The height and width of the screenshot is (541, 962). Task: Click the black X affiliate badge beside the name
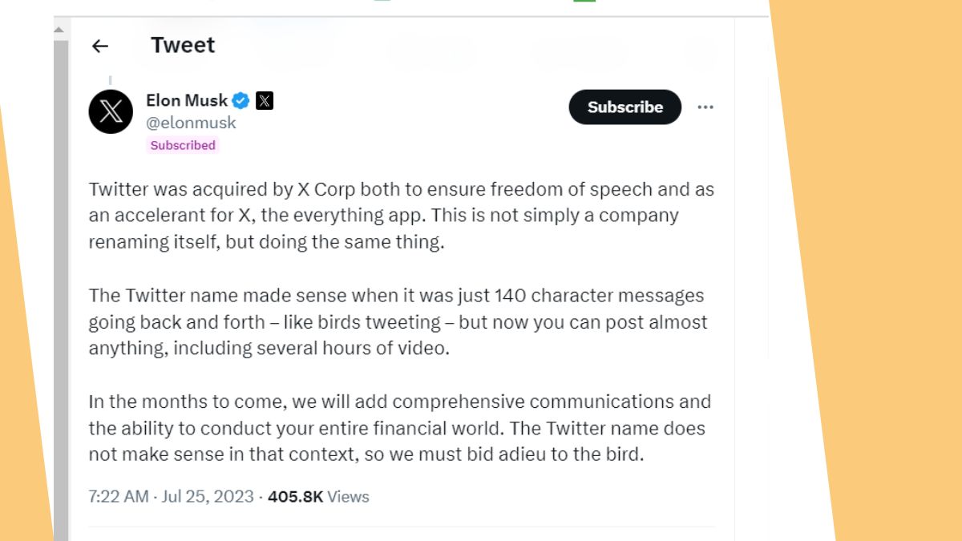(x=265, y=101)
